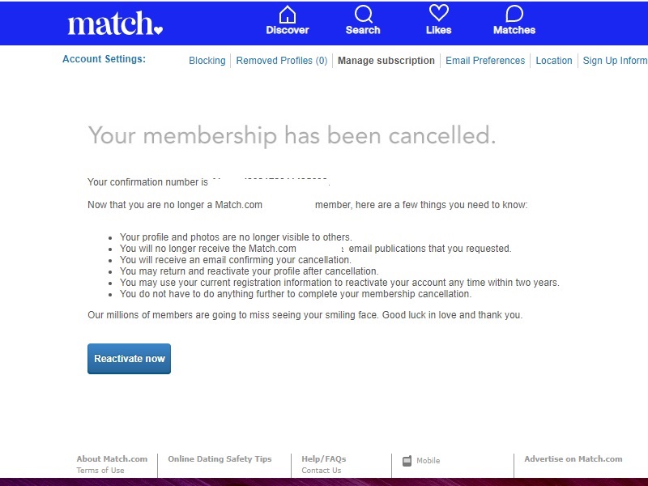This screenshot has width=648, height=486.
Task: Open Mobile link in footer
Action: (428, 460)
